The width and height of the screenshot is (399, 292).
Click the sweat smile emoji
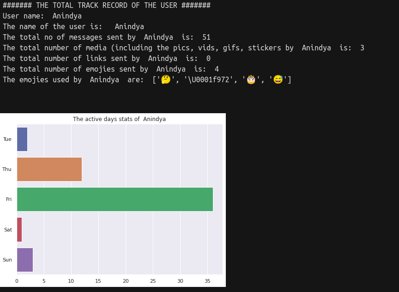[278, 80]
